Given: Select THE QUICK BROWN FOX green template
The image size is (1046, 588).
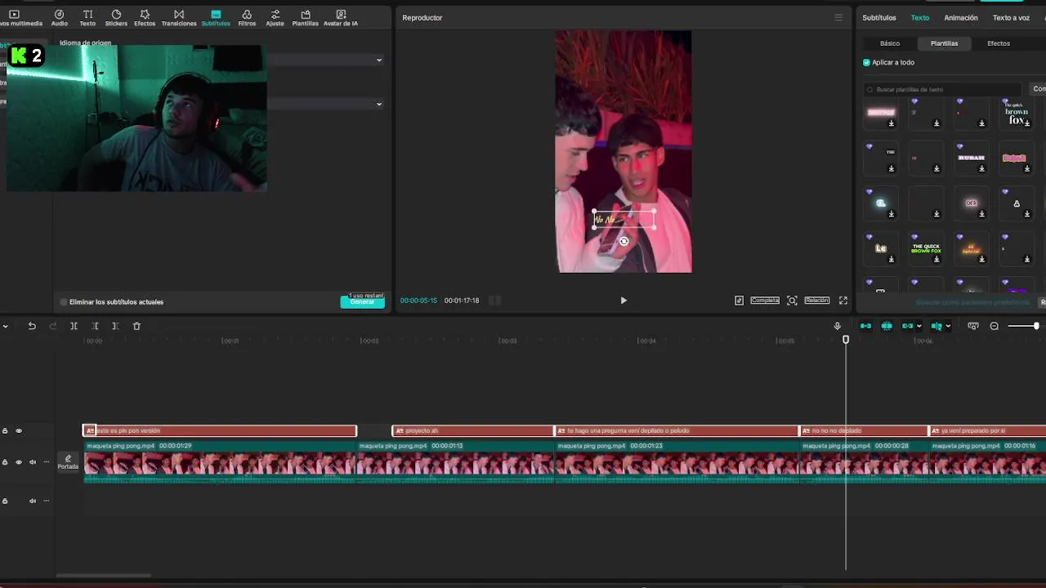Looking at the screenshot, I should tap(926, 249).
